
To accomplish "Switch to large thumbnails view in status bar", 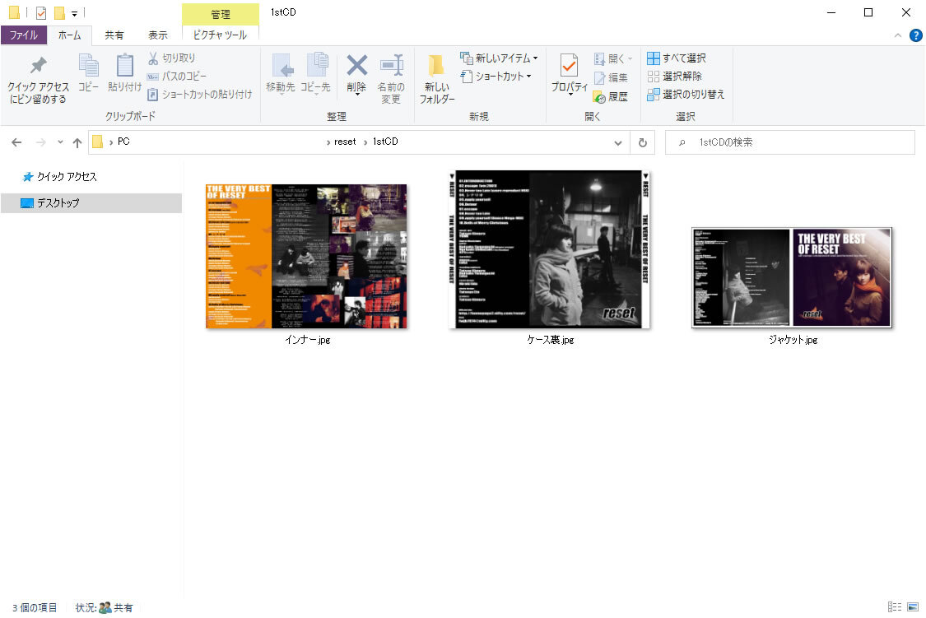I will point(911,607).
